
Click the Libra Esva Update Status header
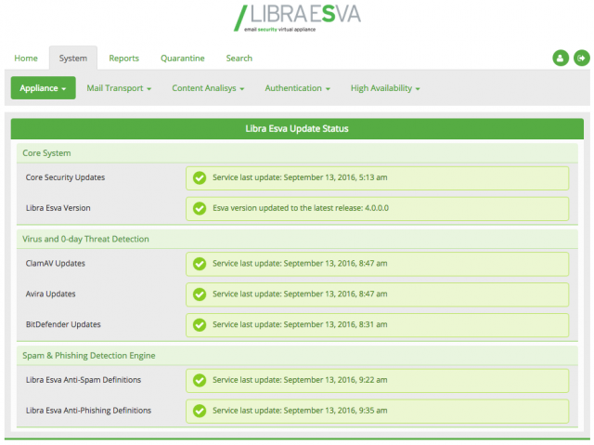297,128
